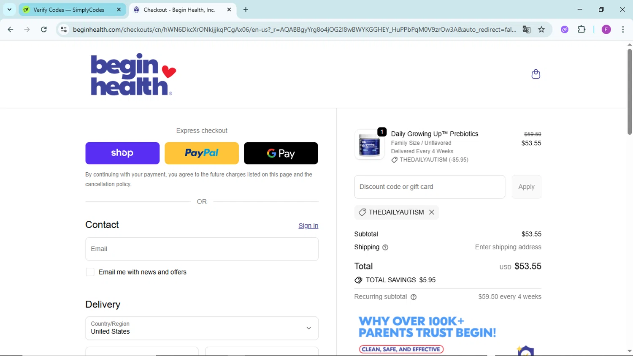Viewport: 633px width, 356px height.
Task: Open the Chrome three-dot menu
Action: [x=623, y=30]
